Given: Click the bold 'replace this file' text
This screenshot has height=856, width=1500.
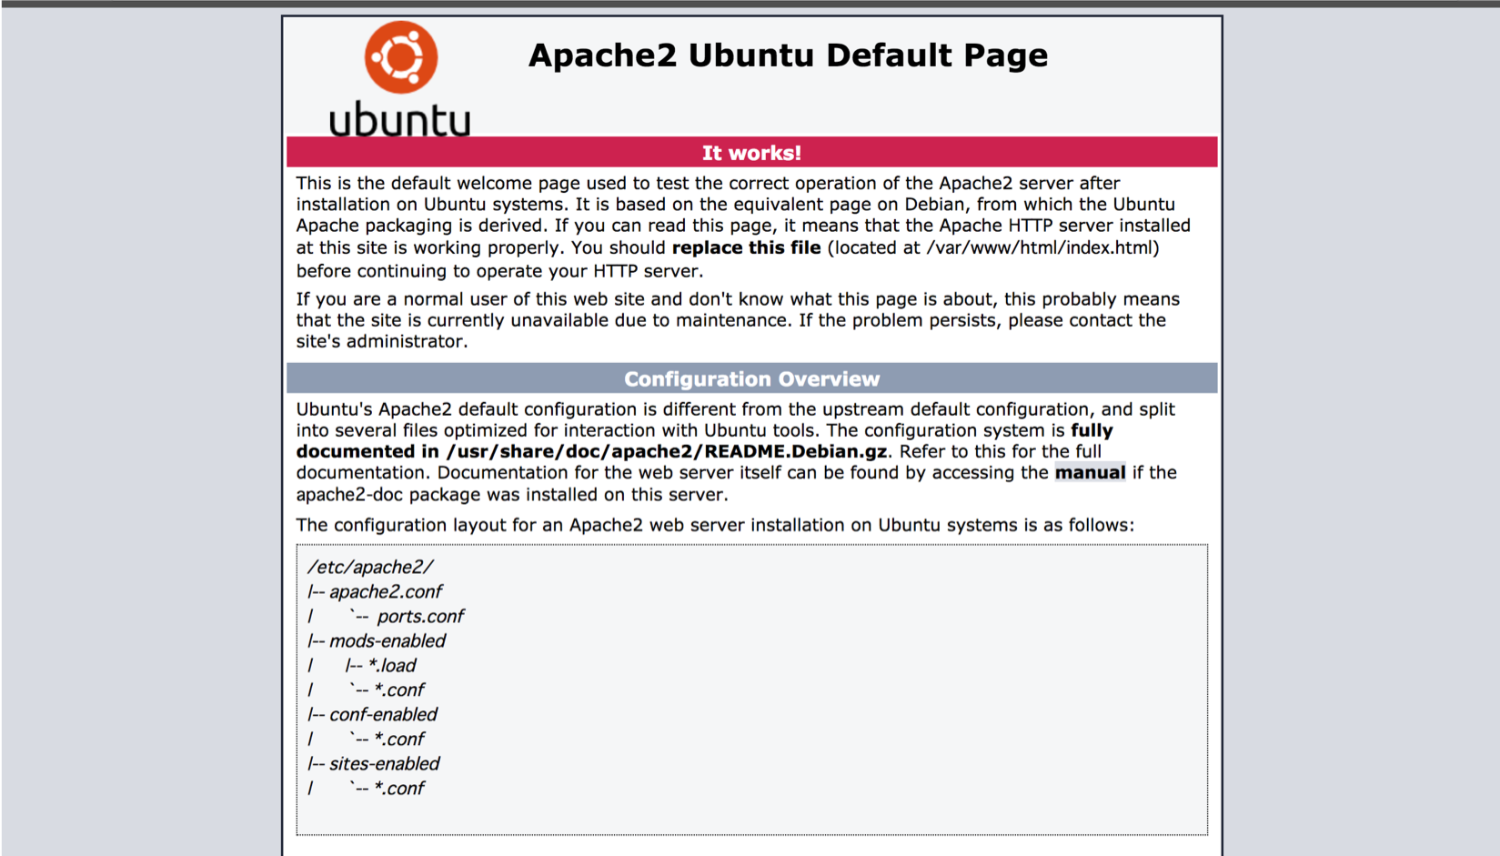Looking at the screenshot, I should (746, 247).
